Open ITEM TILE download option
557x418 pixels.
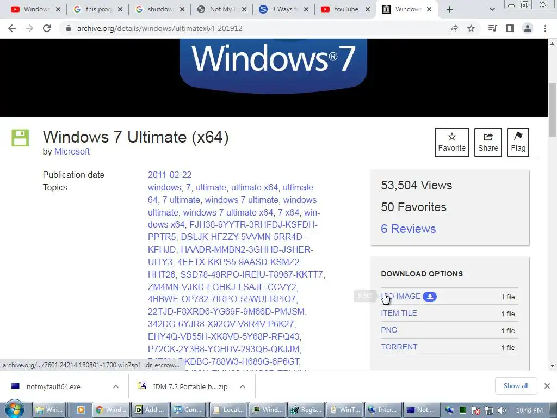pos(399,313)
